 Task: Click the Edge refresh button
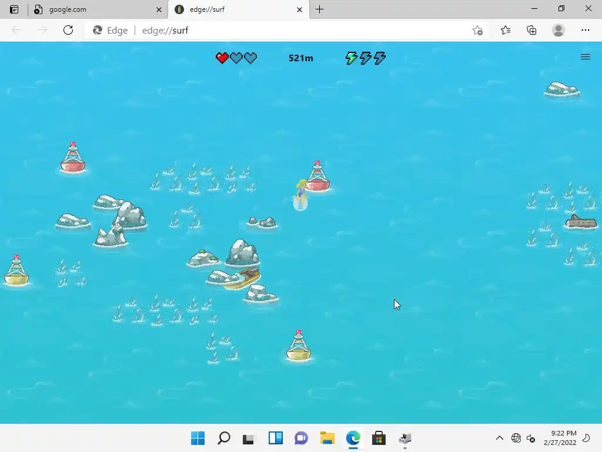coord(68,30)
